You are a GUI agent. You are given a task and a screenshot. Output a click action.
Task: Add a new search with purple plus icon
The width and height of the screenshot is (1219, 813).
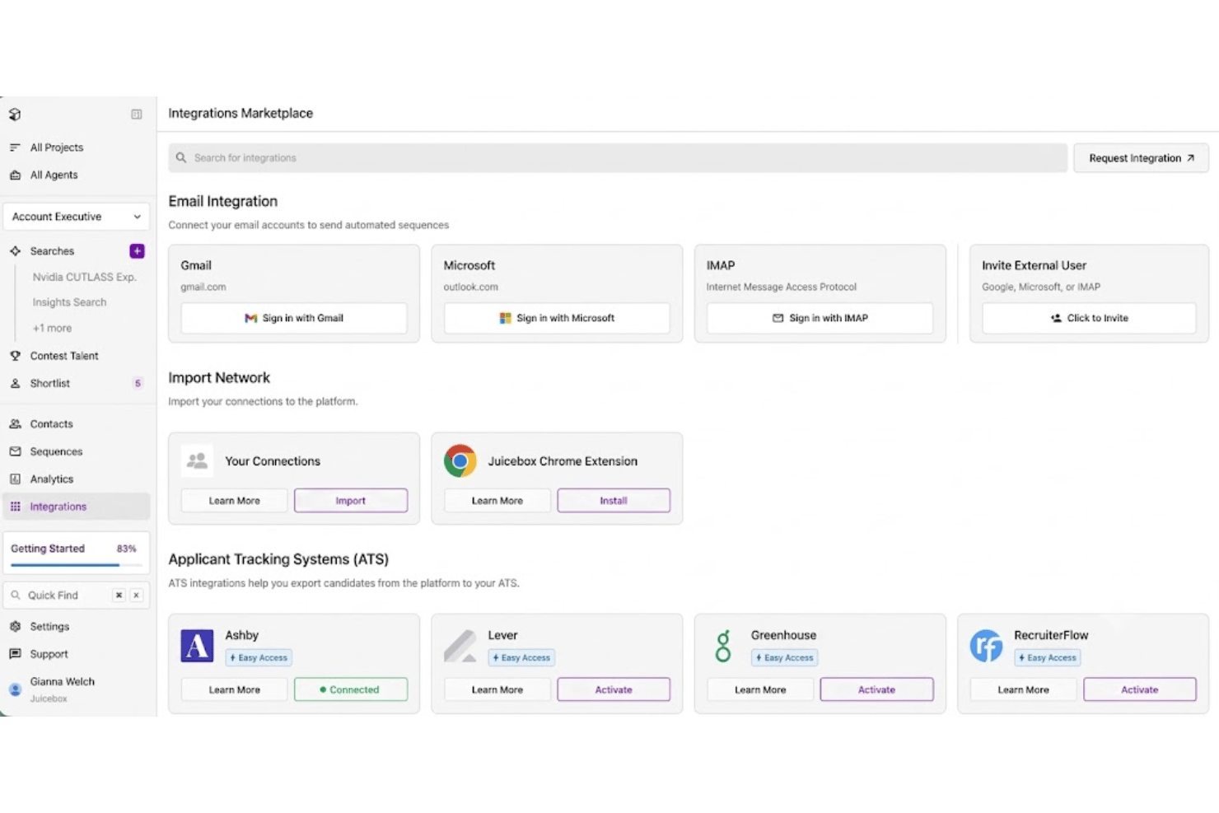(x=137, y=250)
